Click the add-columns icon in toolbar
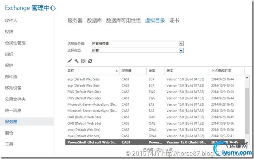Image resolution: width=254 pixels, height=159 pixels. tap(83, 61)
